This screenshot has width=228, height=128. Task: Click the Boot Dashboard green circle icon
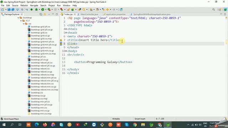pos(31,10)
